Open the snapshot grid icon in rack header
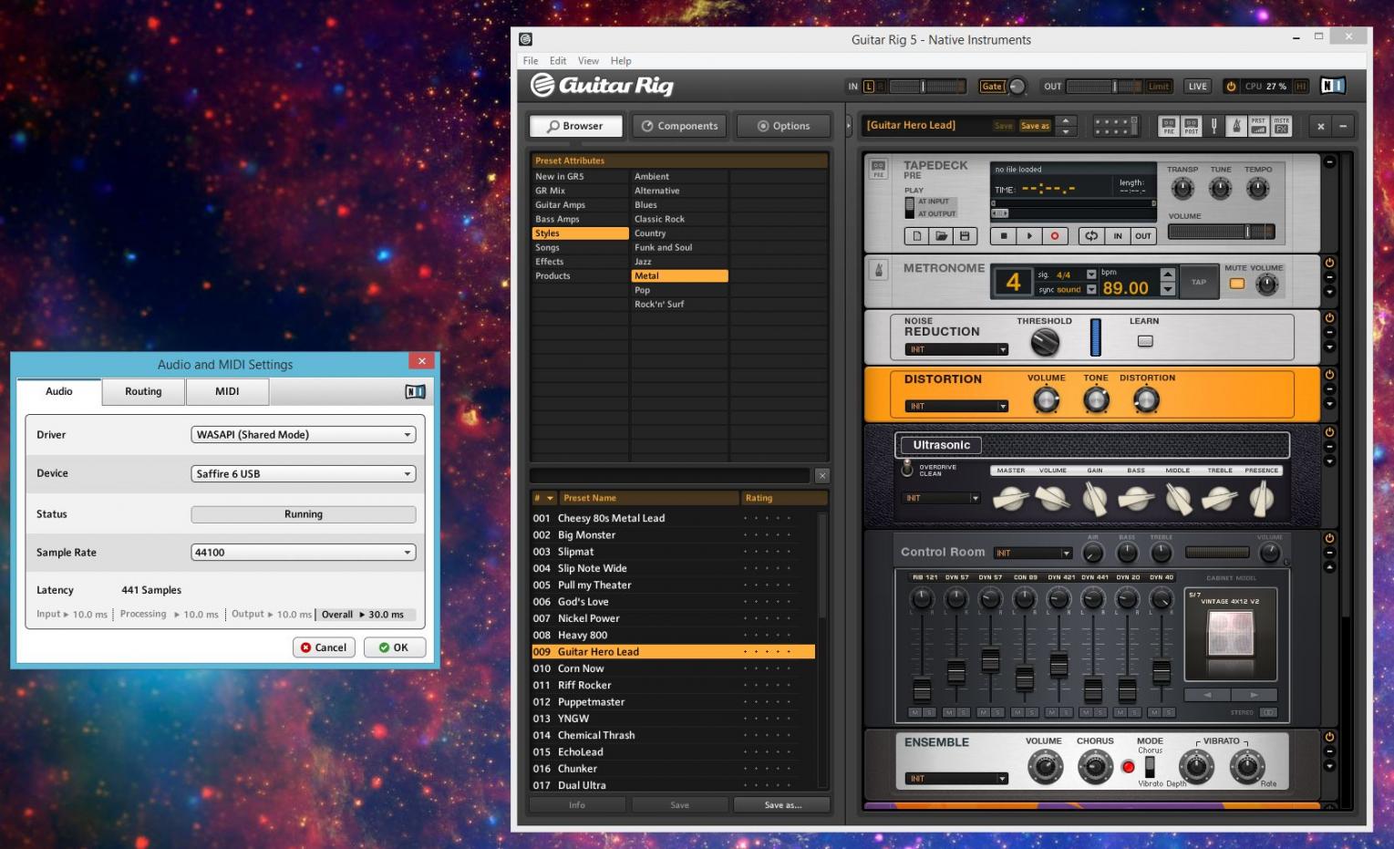Screen dimensions: 1394x849 pos(1115,126)
